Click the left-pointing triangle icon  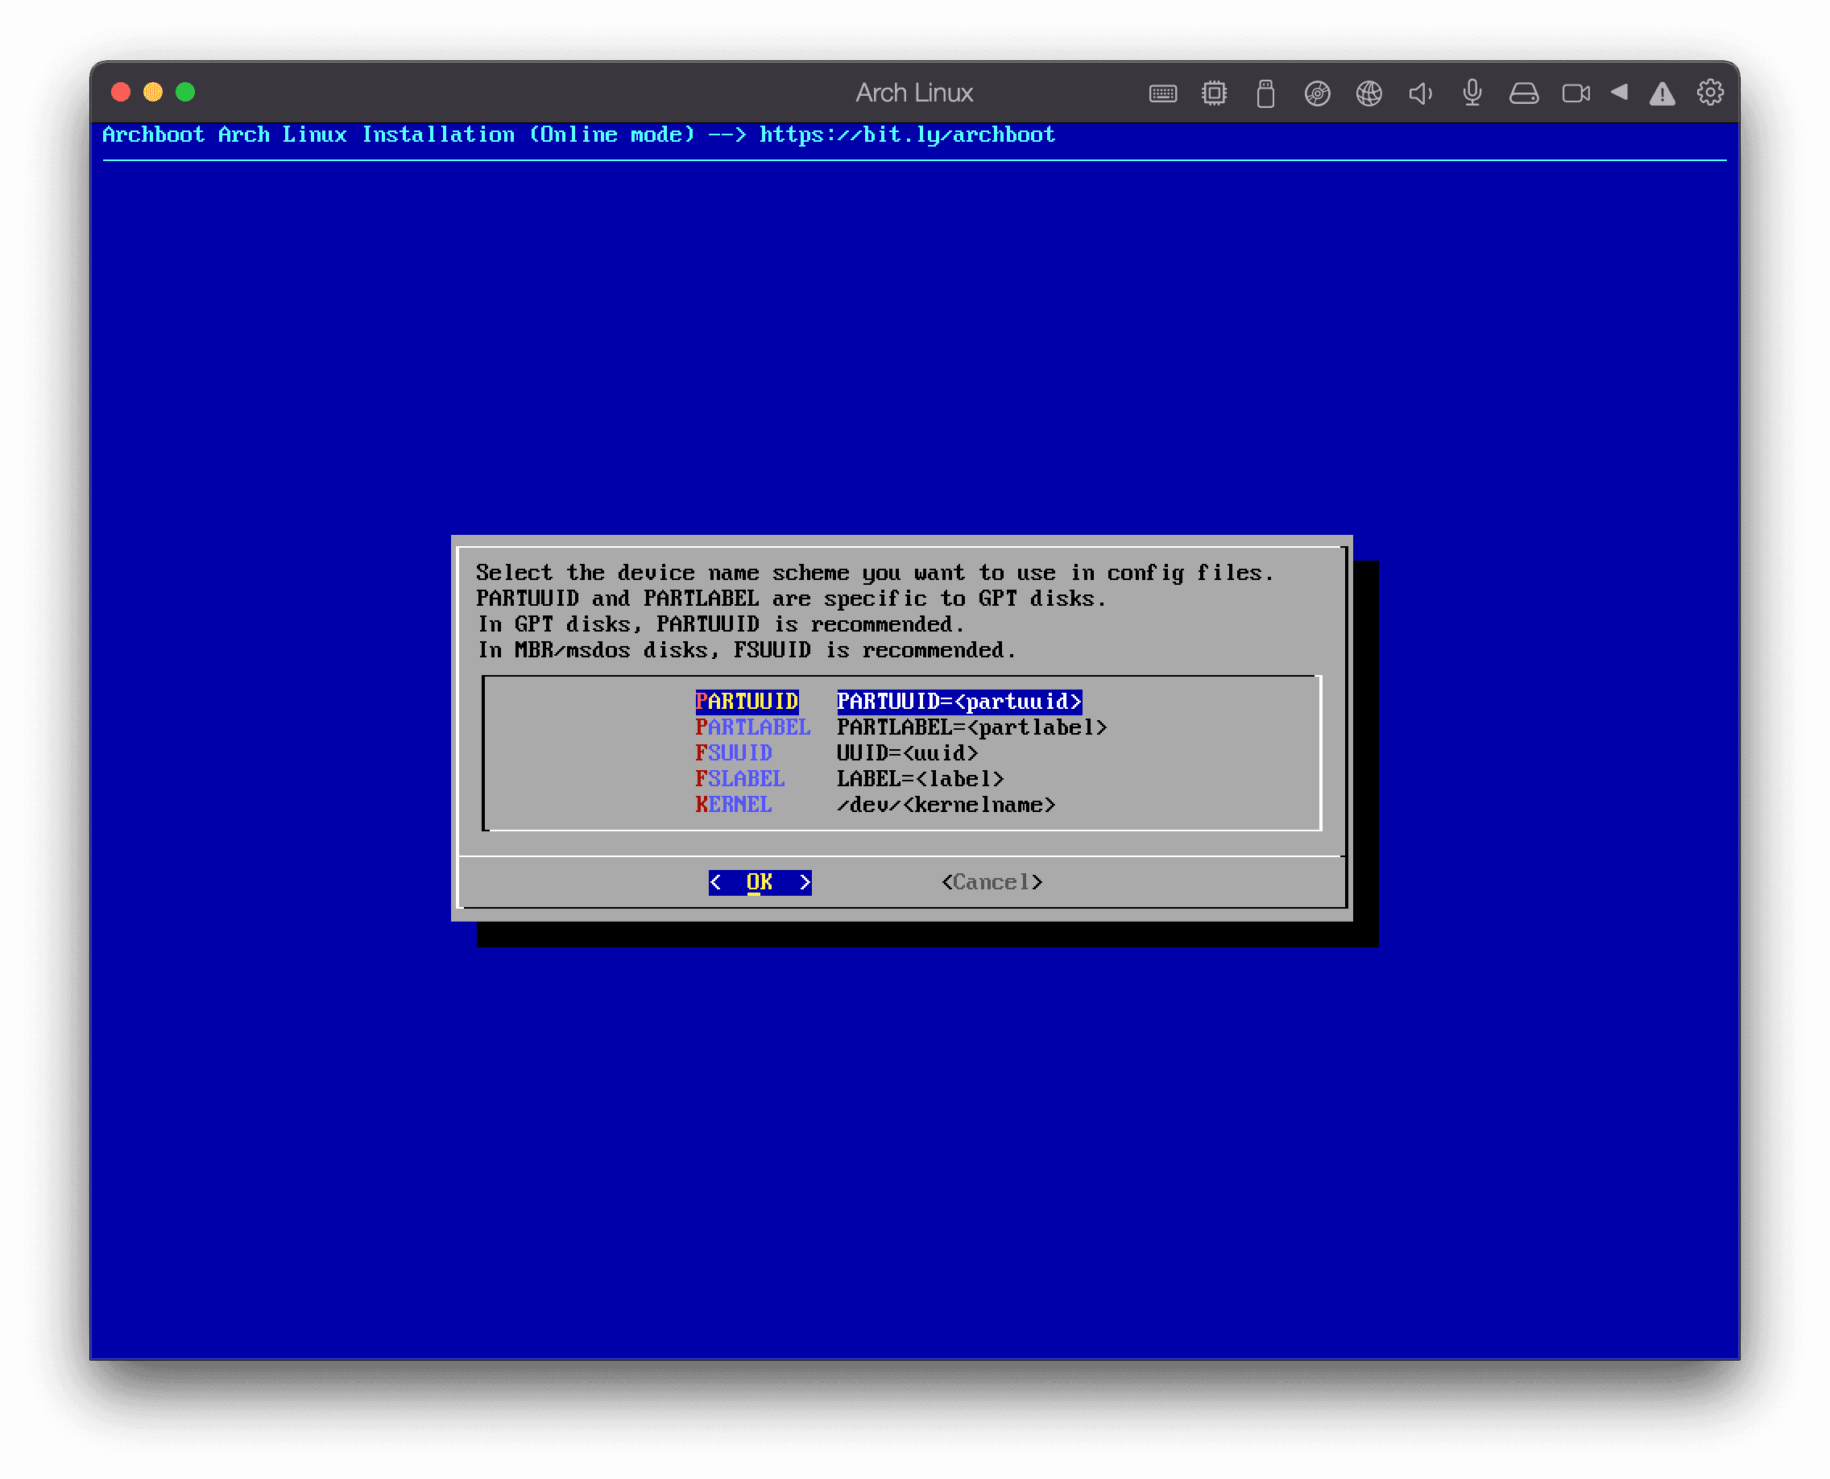pyautogui.click(x=1619, y=92)
